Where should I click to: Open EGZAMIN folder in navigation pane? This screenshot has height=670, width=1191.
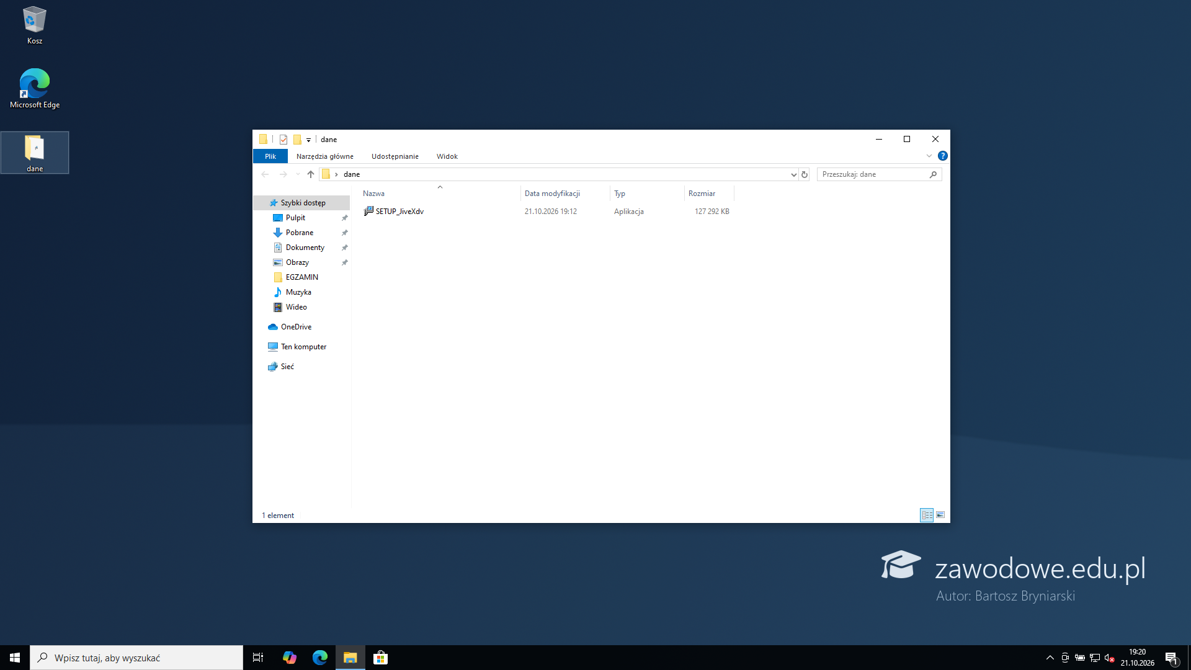pyautogui.click(x=301, y=277)
